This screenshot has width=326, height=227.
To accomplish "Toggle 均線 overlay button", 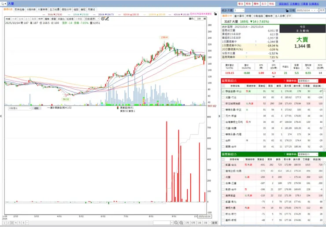I will coord(8,19).
